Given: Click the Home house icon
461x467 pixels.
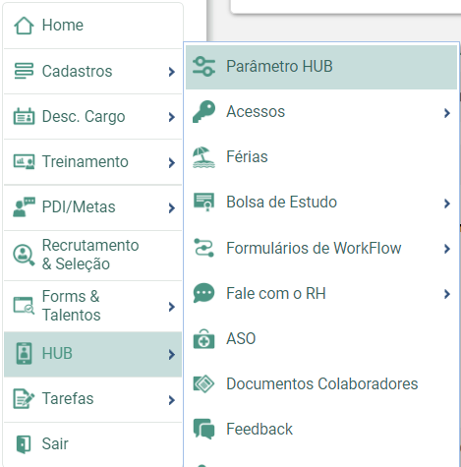Looking at the screenshot, I should tap(24, 26).
